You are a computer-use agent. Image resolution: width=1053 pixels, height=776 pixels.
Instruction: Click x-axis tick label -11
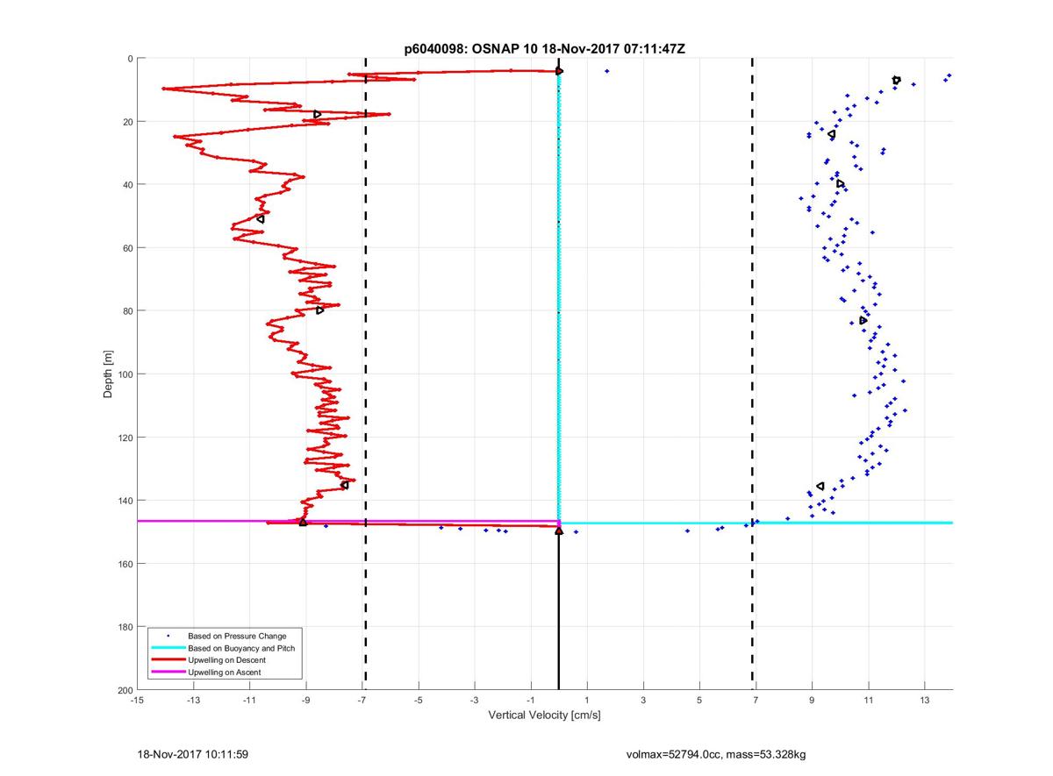click(249, 701)
